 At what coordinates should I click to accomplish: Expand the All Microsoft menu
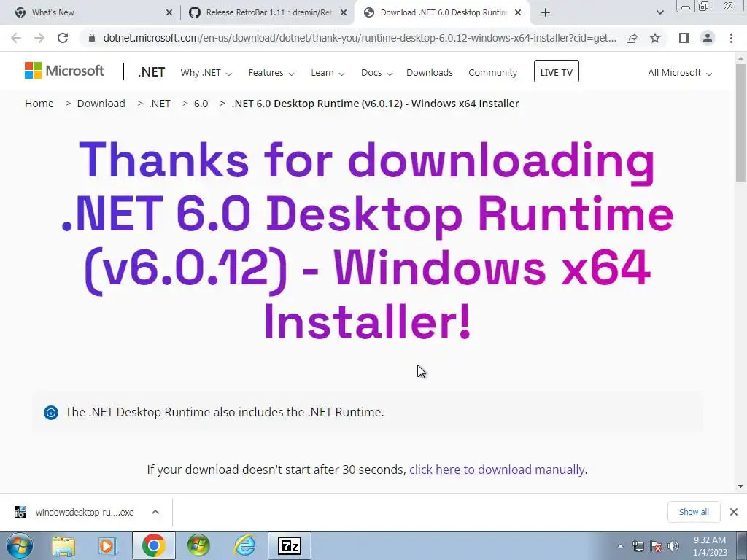pyautogui.click(x=679, y=72)
